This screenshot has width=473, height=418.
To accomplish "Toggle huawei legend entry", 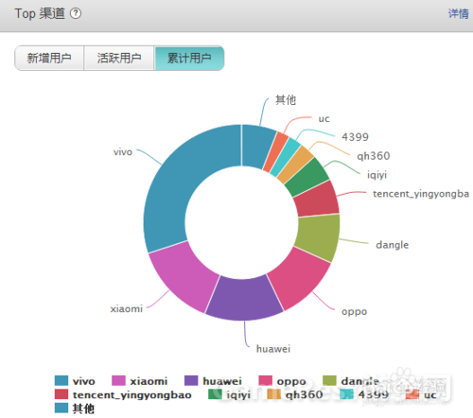I will [213, 381].
